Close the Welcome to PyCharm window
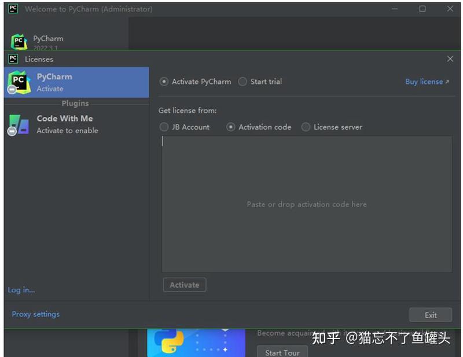The image size is (463, 357). [x=450, y=9]
